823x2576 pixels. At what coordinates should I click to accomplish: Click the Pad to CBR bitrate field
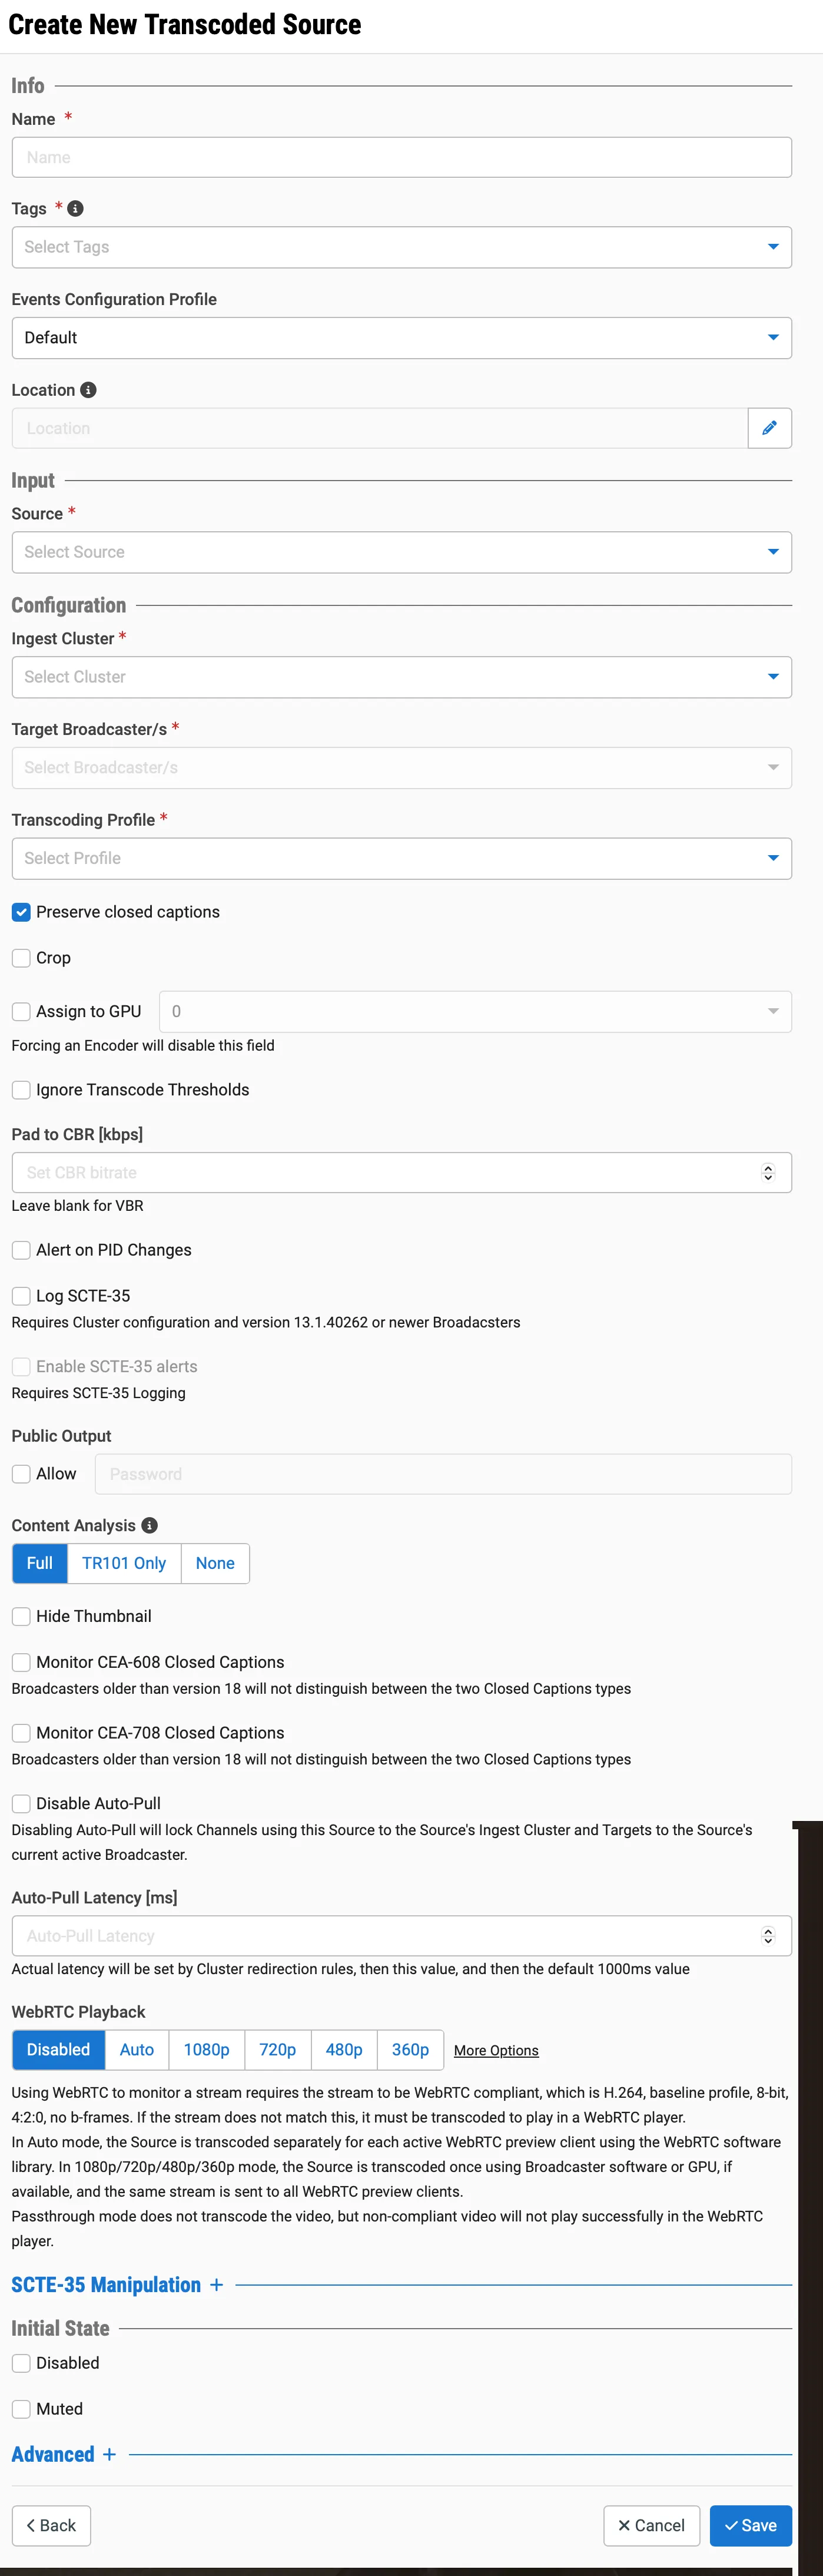click(x=402, y=1172)
